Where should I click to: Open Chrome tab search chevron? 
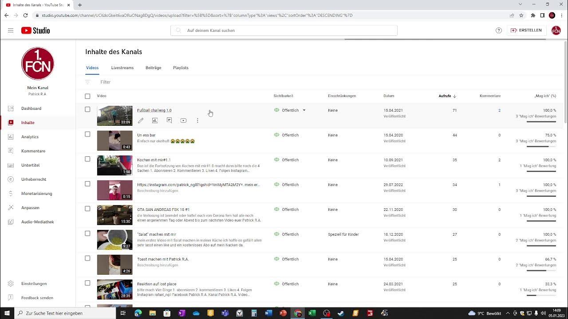click(x=521, y=4)
